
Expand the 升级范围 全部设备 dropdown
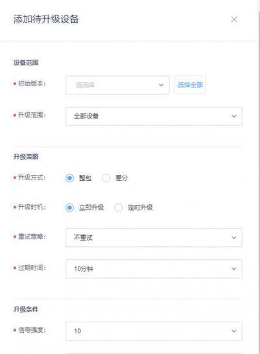(154, 116)
